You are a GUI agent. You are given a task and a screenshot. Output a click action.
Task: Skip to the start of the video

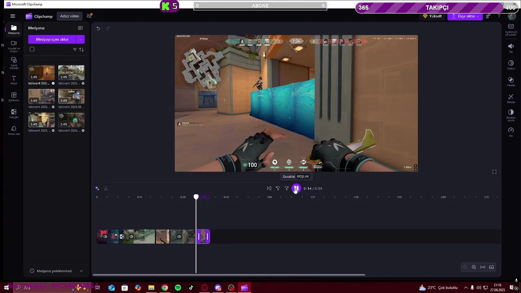click(x=269, y=188)
